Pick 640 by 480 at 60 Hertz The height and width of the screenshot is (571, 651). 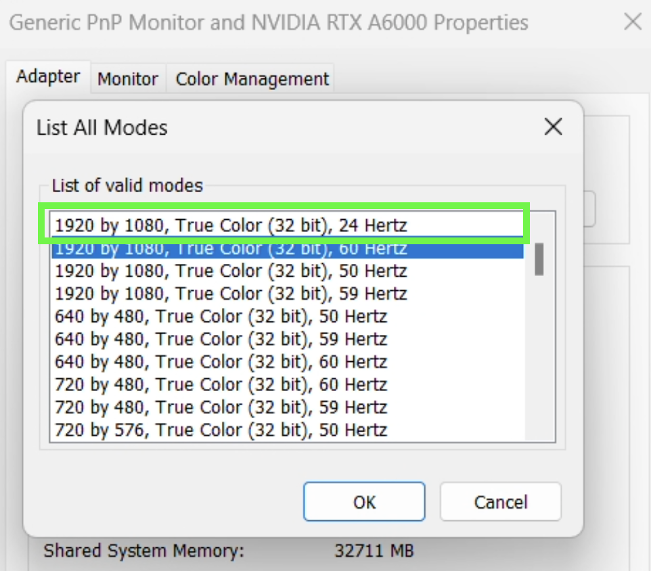221,362
